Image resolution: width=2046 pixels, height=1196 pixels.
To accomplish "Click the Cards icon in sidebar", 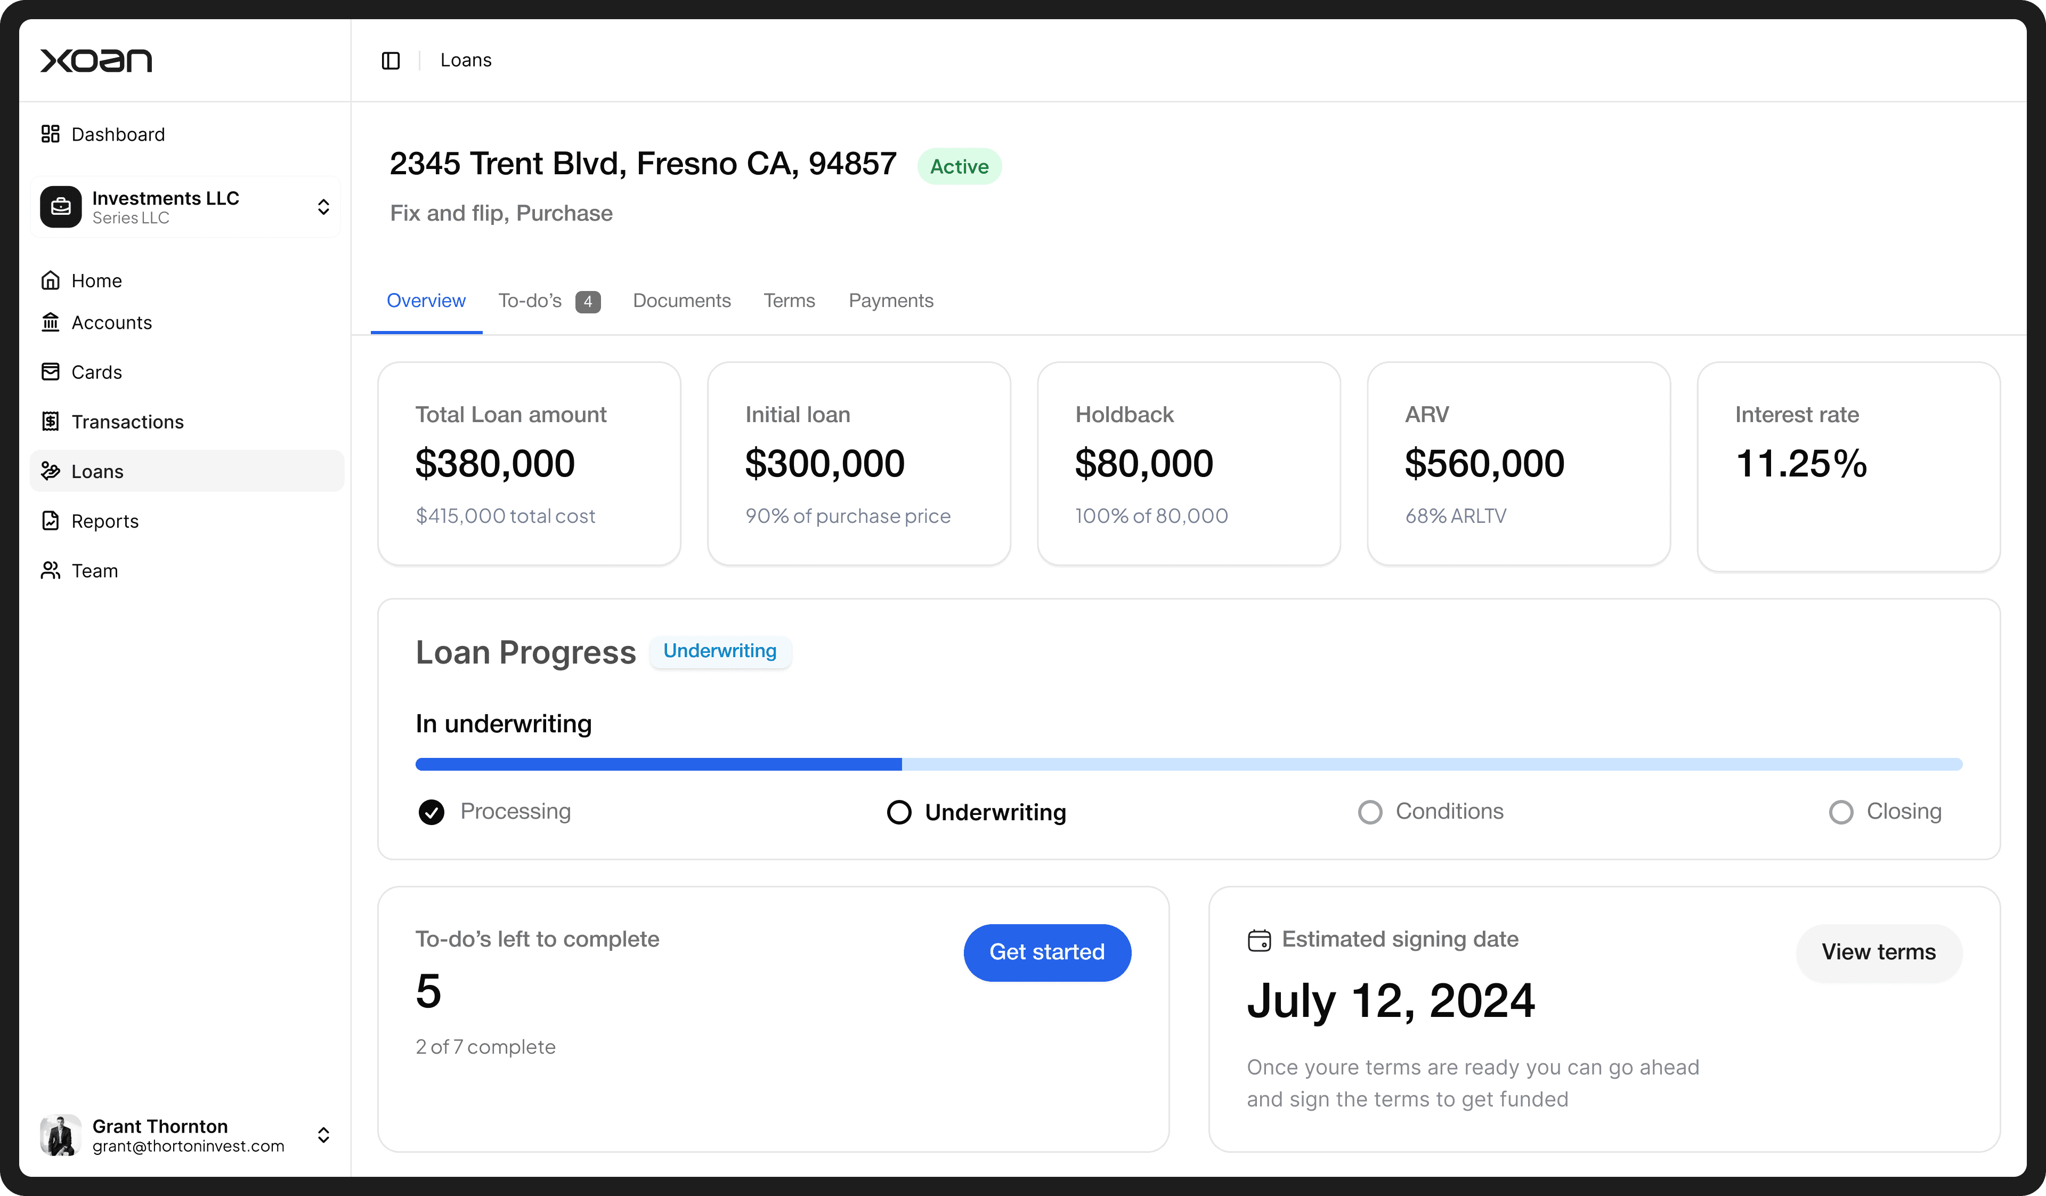I will pos(50,372).
